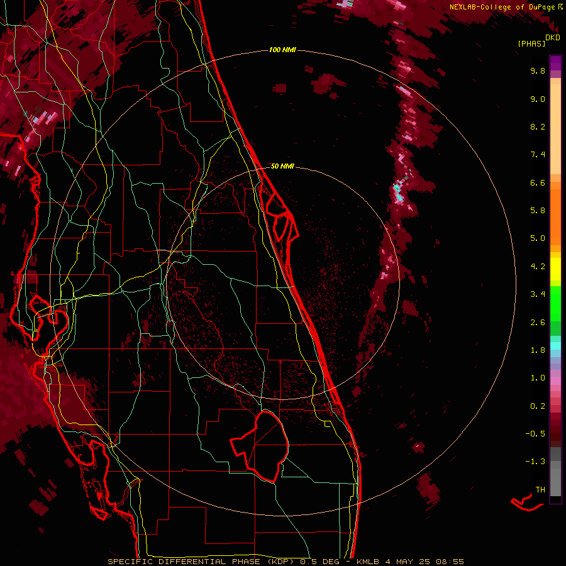Click the 100 NMI range ring label
Viewport: 566px width, 566px height.
pos(282,50)
